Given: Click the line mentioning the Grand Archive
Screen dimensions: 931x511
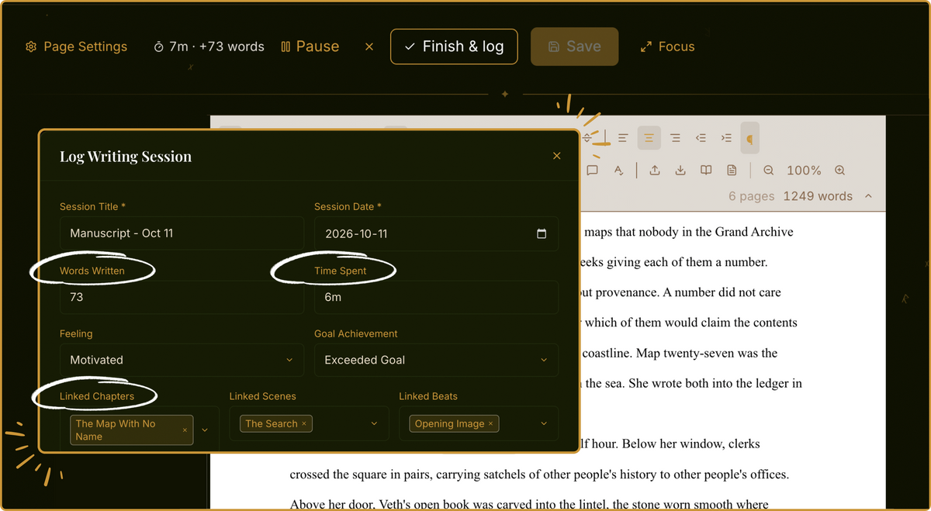Looking at the screenshot, I should point(688,232).
